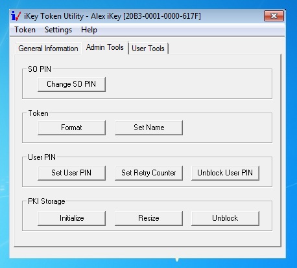
Task: Switch to the General Information tab
Action: tap(48, 49)
